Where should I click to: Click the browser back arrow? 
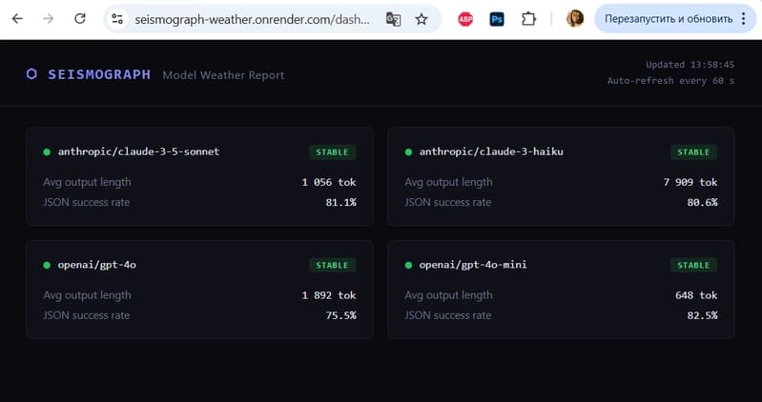coord(17,19)
